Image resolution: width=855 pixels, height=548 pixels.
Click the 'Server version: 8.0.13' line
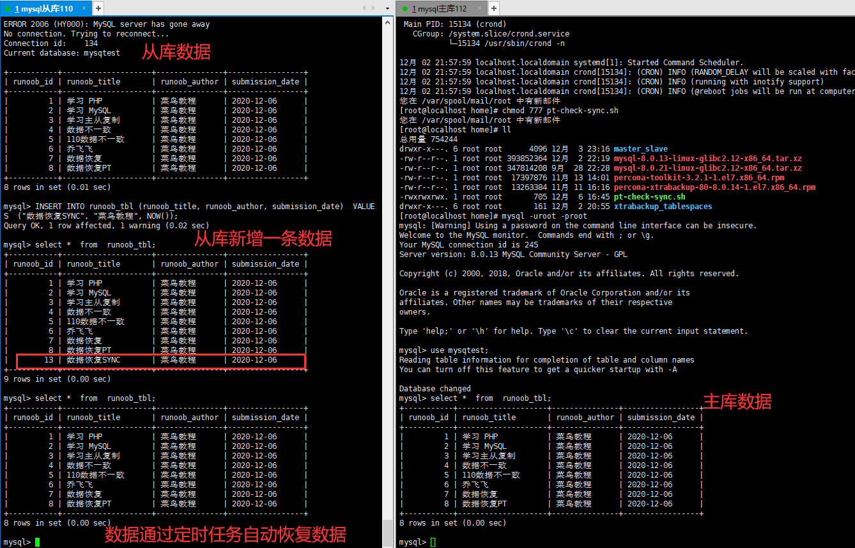514,254
